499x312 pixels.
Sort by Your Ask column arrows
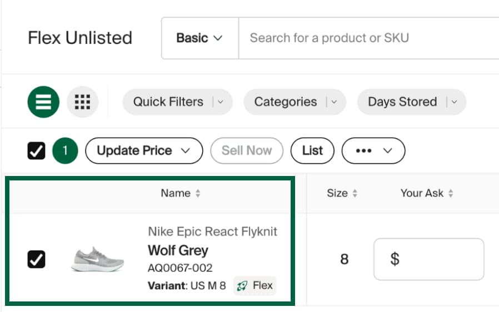click(450, 193)
